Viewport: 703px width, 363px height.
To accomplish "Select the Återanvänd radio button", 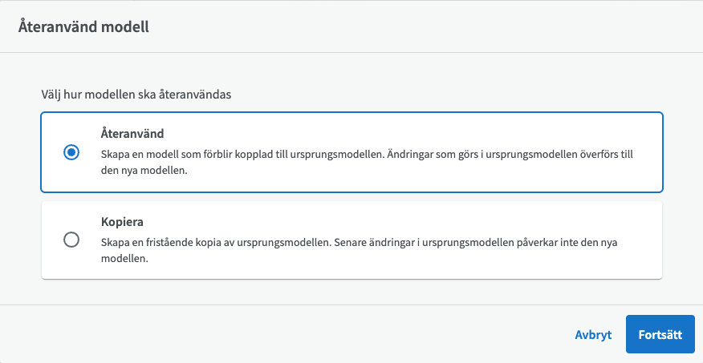I will click(71, 152).
